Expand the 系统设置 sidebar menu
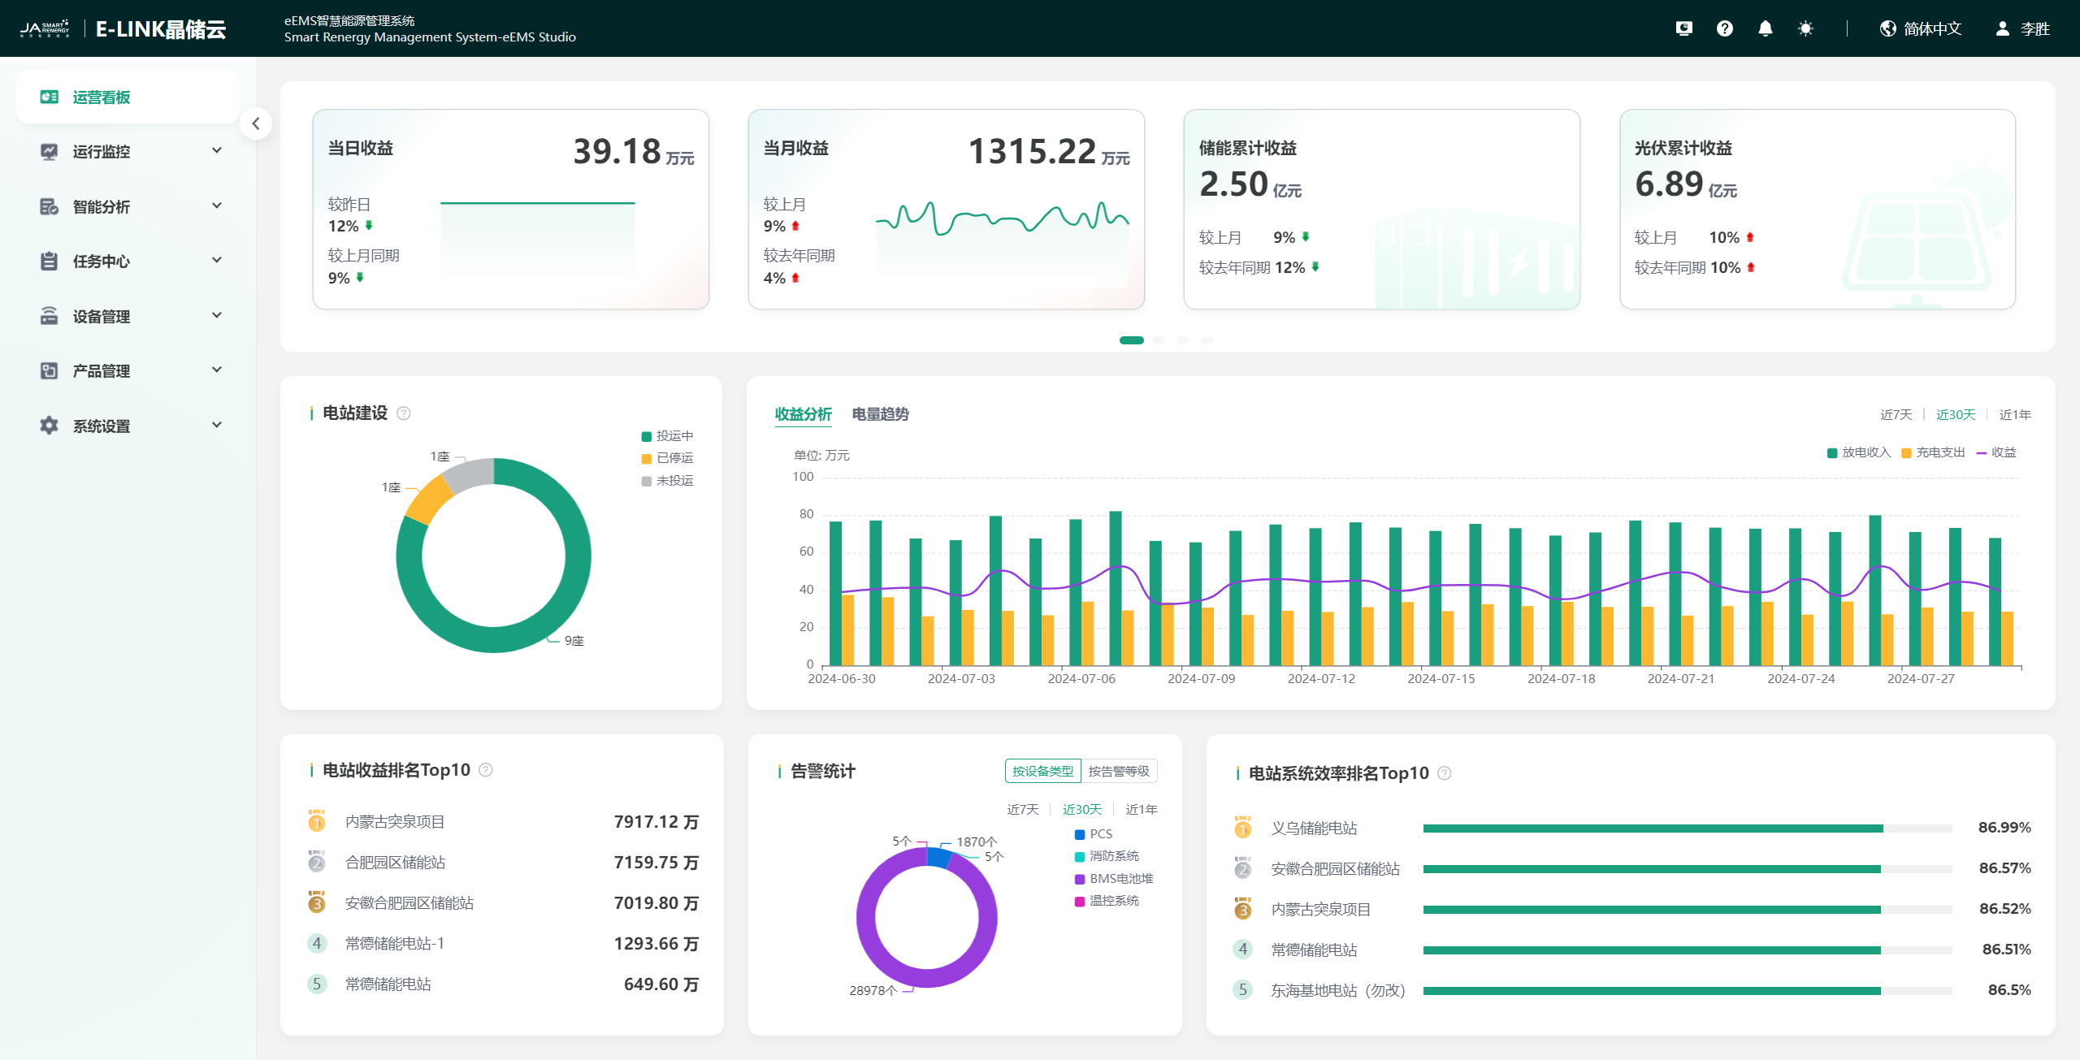The image size is (2080, 1060). [130, 426]
